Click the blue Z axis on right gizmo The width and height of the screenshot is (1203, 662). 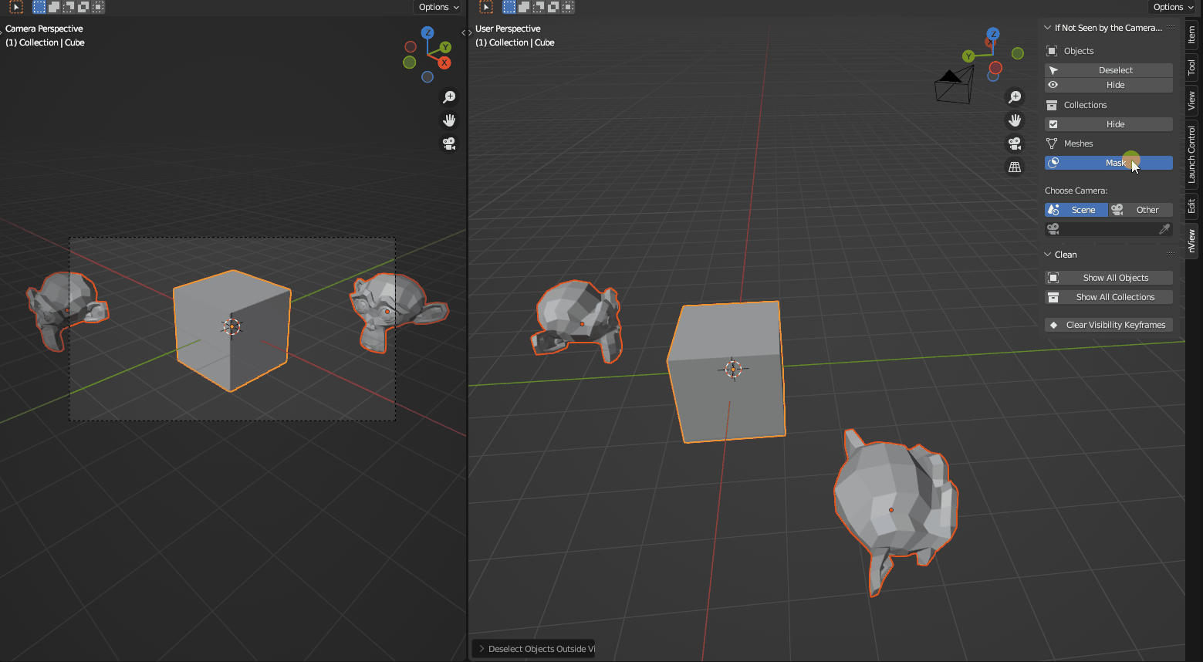[x=993, y=34]
